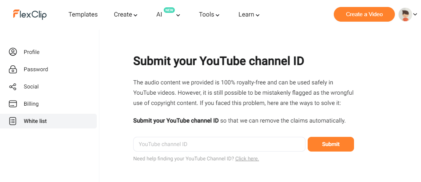This screenshot has width=421, height=182.
Task: Expand the Create menu chevron
Action: coord(135,15)
